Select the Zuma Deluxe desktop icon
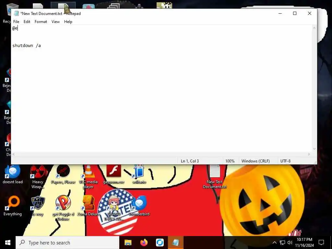Viewport: 332px width, 249px height. [x=89, y=206]
